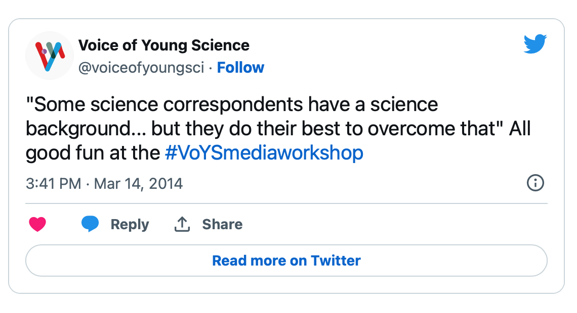Click the Share text label
The width and height of the screenshot is (577, 313).
(x=222, y=224)
